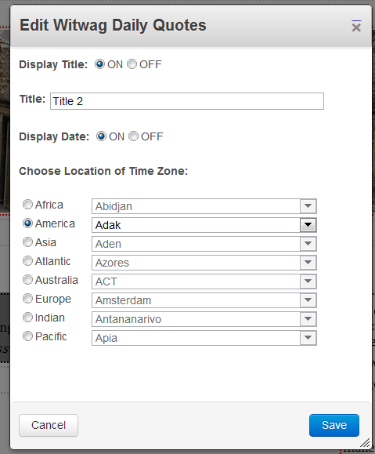375x454 pixels.
Task: Open the America city dropdown showing Adak
Action: 204,225
